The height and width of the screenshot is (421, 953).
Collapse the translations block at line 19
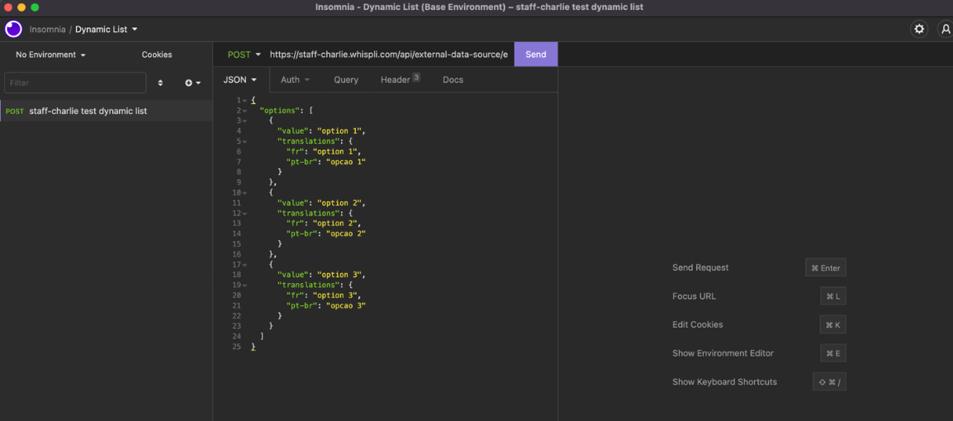click(x=245, y=285)
